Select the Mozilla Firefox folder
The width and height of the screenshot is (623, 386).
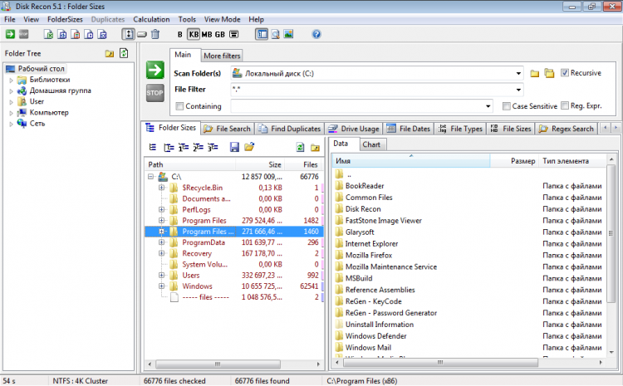click(369, 256)
